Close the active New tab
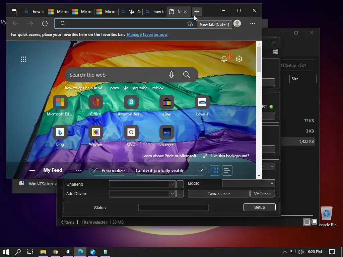Viewport: 343px width, 257px height. [x=185, y=12]
